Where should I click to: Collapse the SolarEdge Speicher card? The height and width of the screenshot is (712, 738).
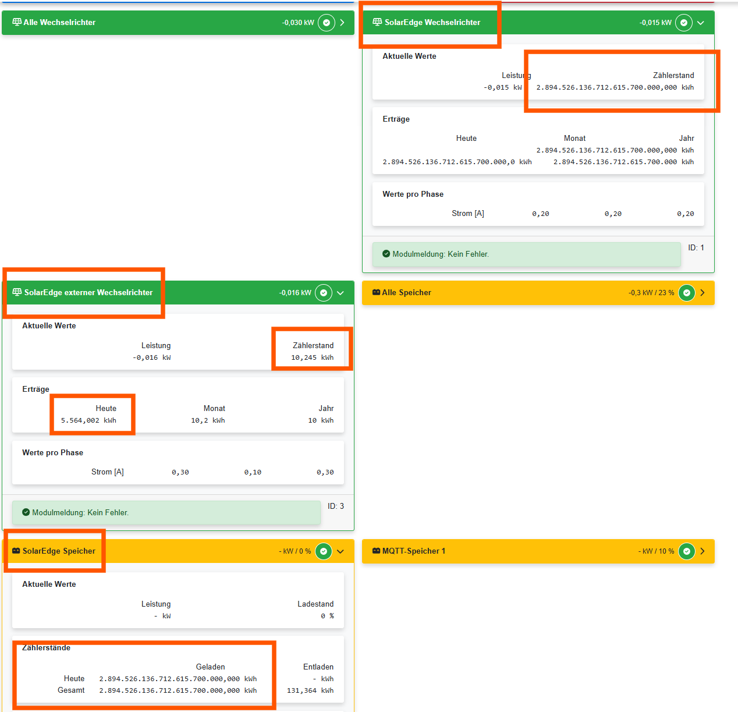[x=340, y=551]
